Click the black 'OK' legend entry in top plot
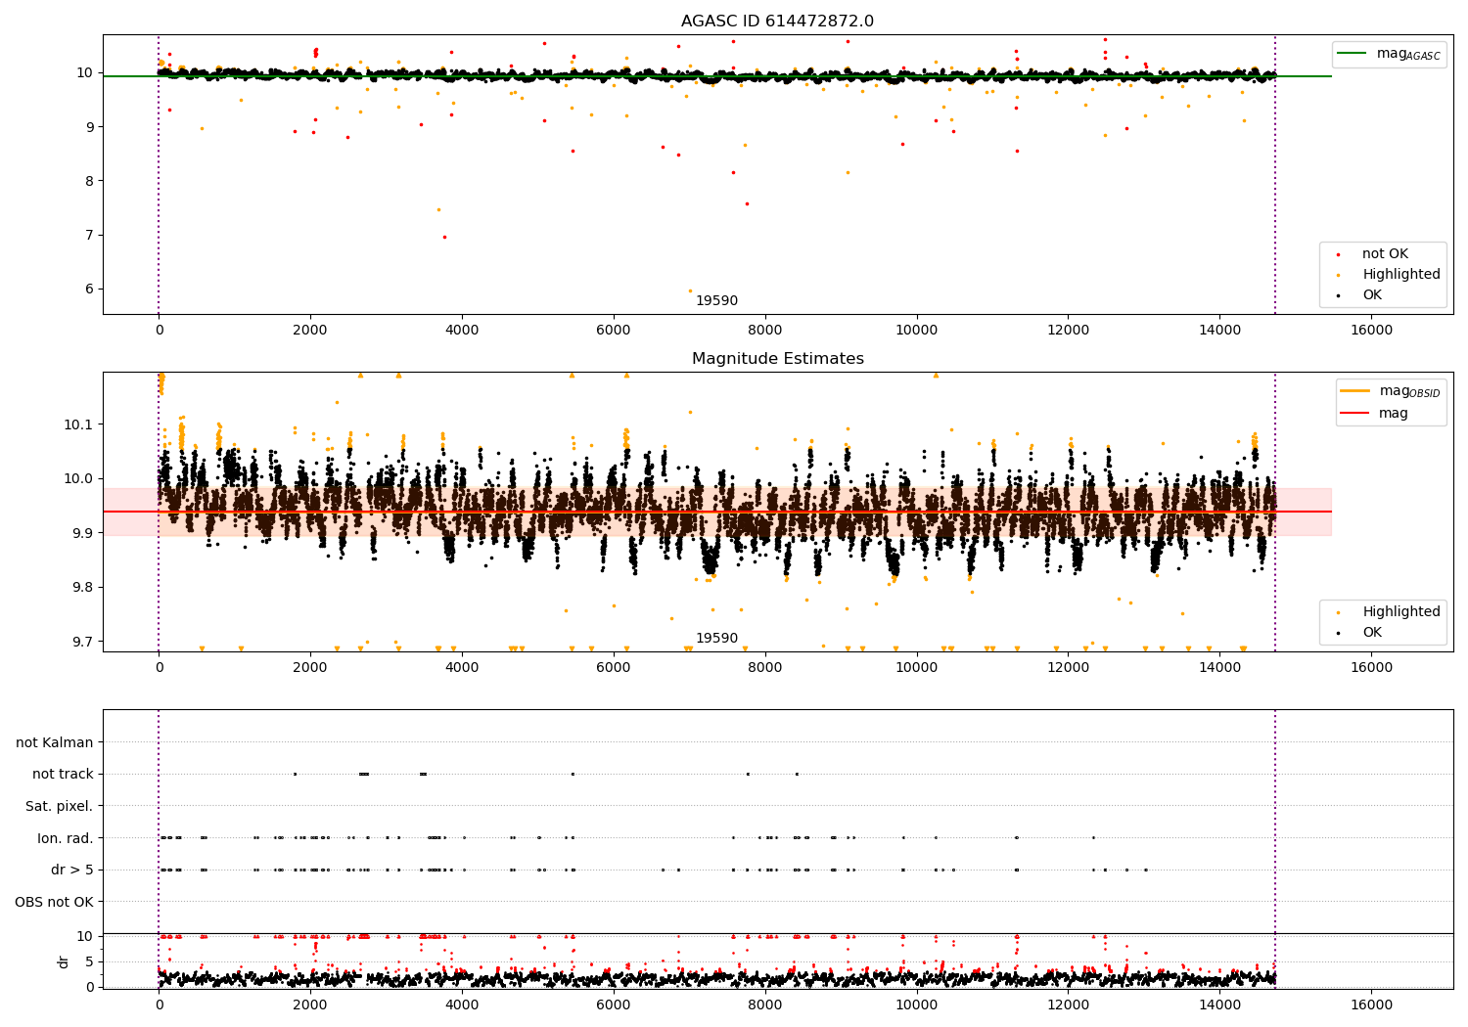This screenshot has height=1027, width=1468. click(1360, 295)
